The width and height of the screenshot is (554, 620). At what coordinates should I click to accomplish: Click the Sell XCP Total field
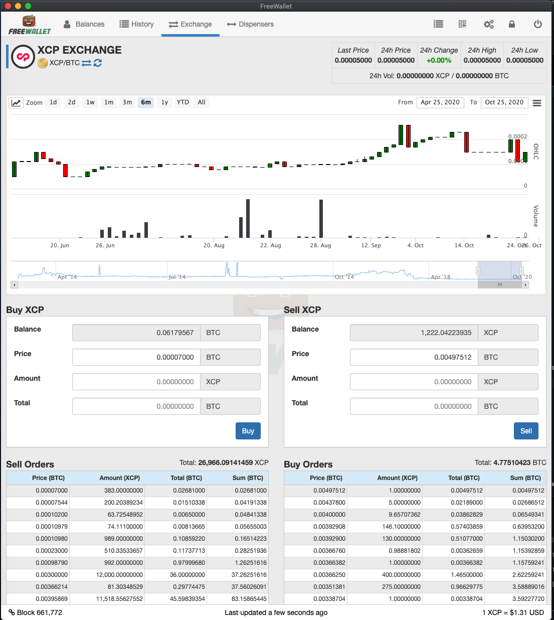click(414, 406)
